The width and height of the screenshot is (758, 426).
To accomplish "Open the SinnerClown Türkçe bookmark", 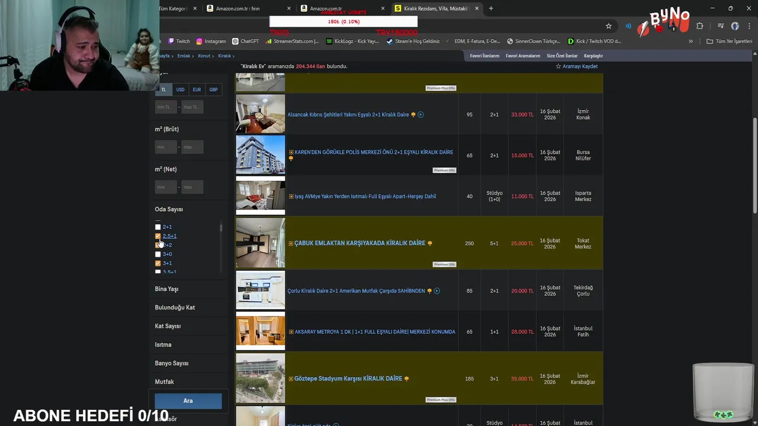I will [x=534, y=41].
